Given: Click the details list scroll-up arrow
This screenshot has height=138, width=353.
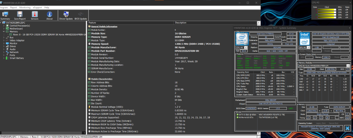Looking at the screenshot, I should click(x=258, y=23).
